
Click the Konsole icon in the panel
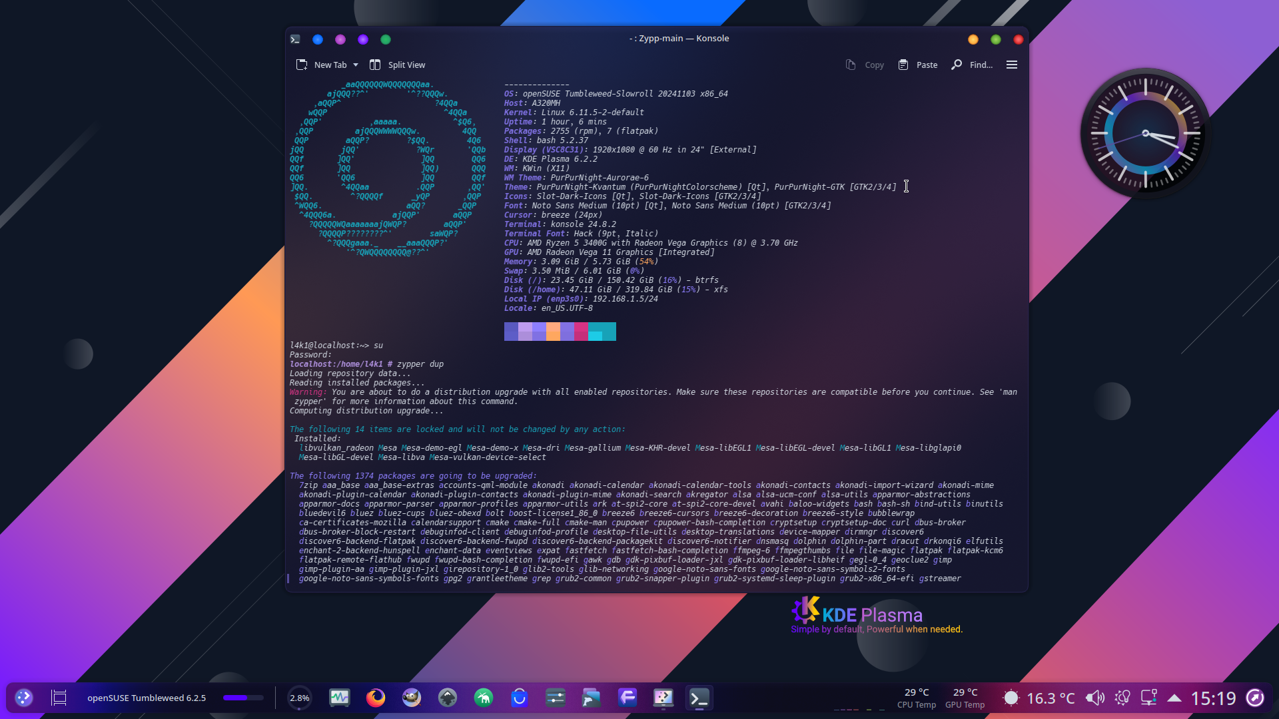(x=699, y=698)
